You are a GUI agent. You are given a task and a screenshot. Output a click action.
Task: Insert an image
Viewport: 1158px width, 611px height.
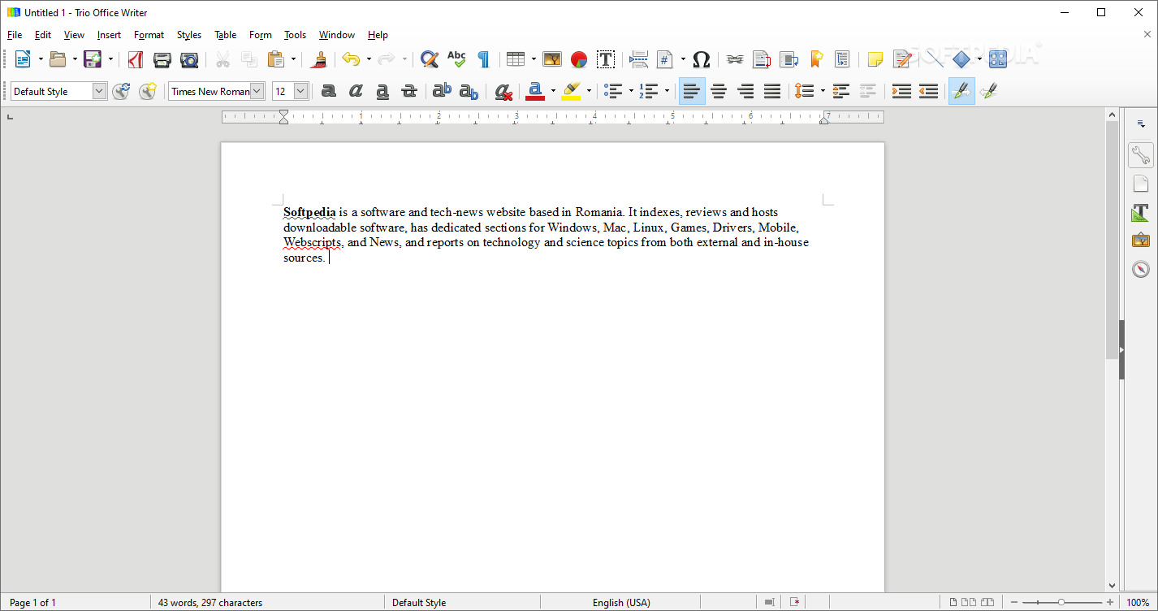point(552,59)
